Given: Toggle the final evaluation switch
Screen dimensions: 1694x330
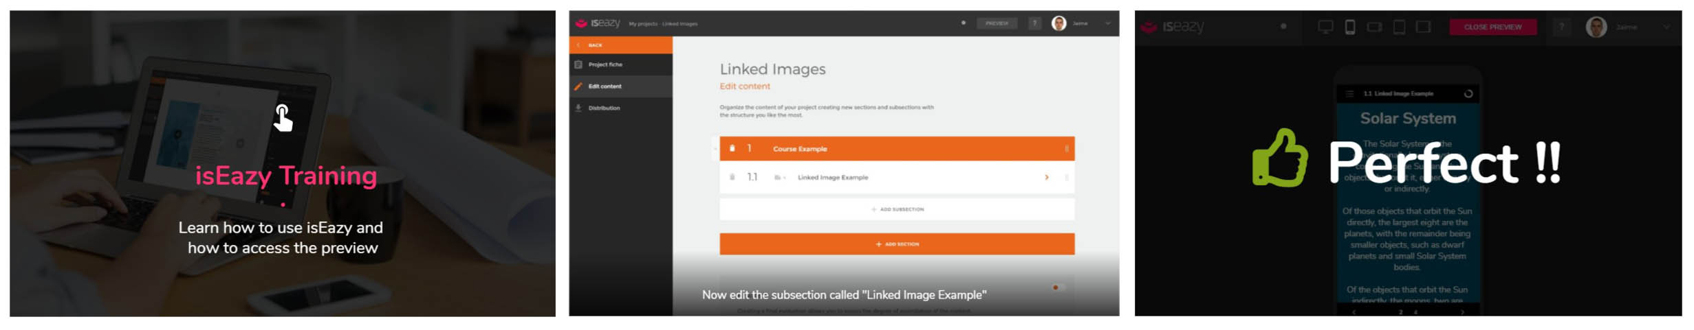Looking at the screenshot, I should 1058,287.
